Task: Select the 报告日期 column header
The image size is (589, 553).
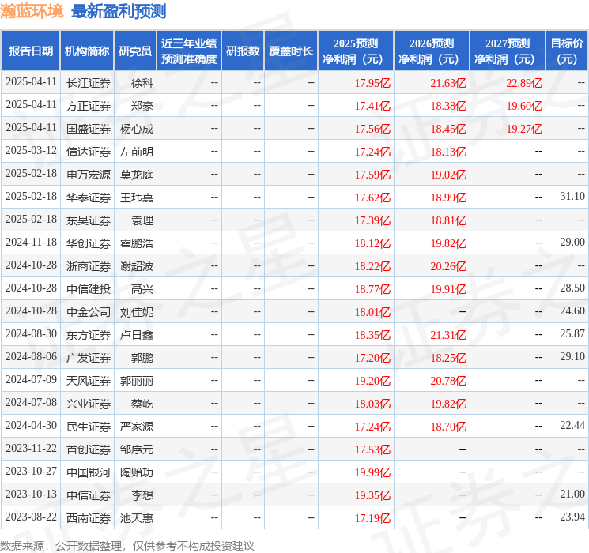Action: click(31, 51)
